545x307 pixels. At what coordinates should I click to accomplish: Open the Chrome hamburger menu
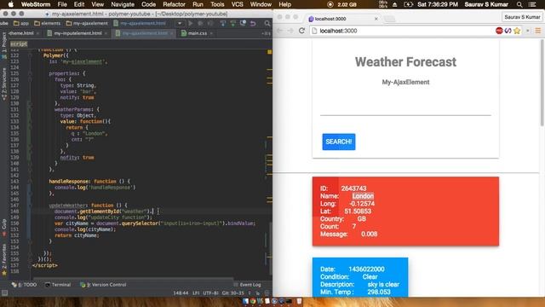[x=538, y=31]
